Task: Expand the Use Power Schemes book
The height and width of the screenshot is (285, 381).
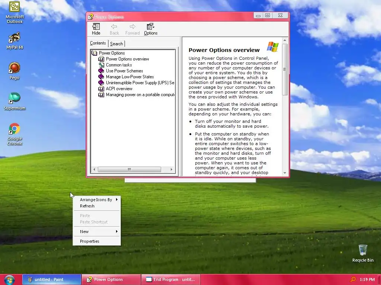Action: click(124, 71)
